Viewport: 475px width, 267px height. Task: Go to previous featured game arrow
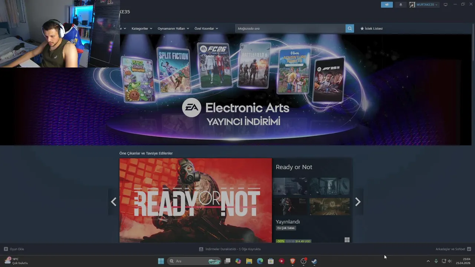[x=114, y=202]
